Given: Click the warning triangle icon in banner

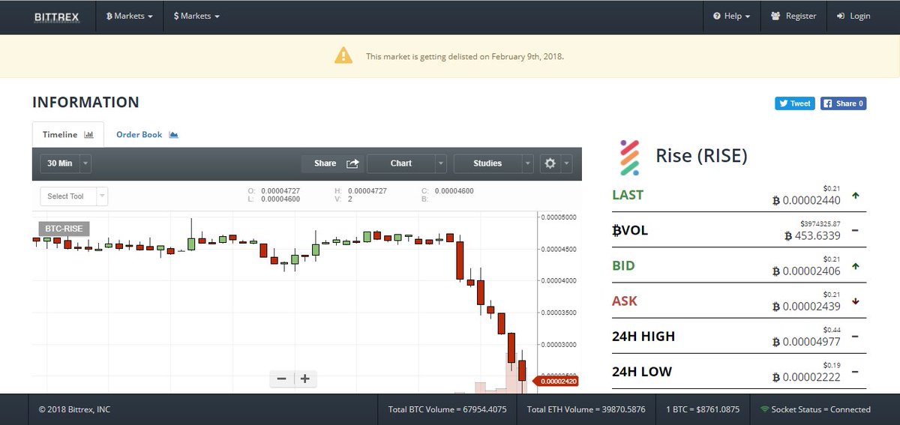Looking at the screenshot, I should (x=343, y=55).
